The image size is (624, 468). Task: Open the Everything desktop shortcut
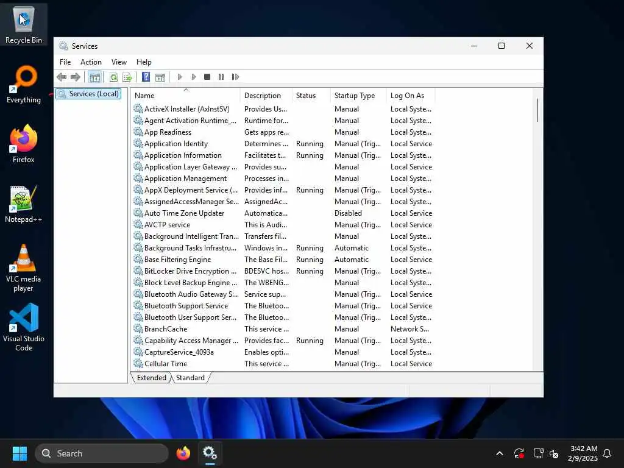click(x=24, y=84)
